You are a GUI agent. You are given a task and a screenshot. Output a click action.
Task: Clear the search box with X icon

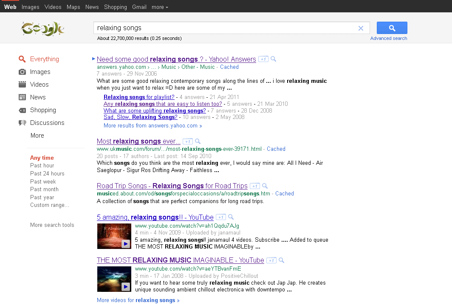(361, 28)
